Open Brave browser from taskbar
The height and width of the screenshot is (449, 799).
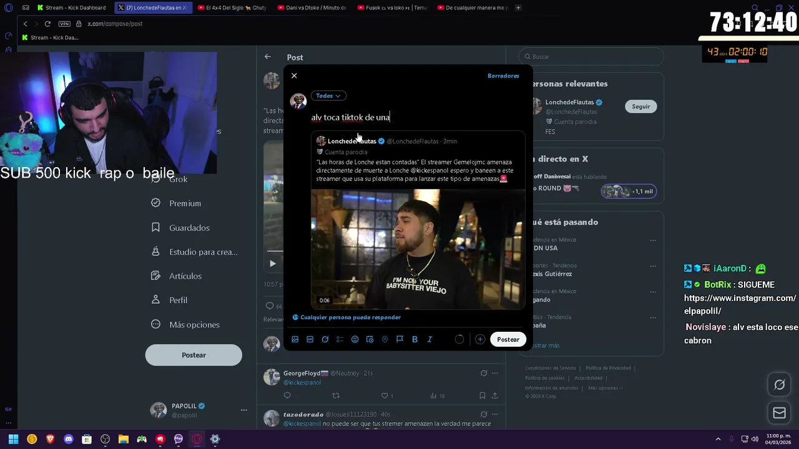click(x=50, y=439)
